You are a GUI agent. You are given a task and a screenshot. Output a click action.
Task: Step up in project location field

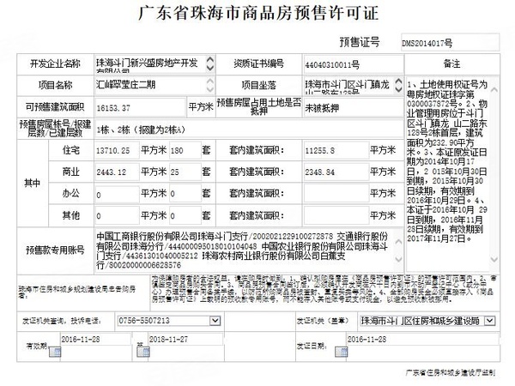[398, 81]
